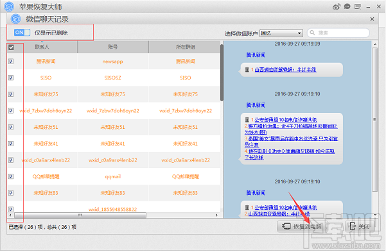This screenshot has height=252, width=386.
Task: Sort by the 所在群组 column header
Action: (185, 47)
